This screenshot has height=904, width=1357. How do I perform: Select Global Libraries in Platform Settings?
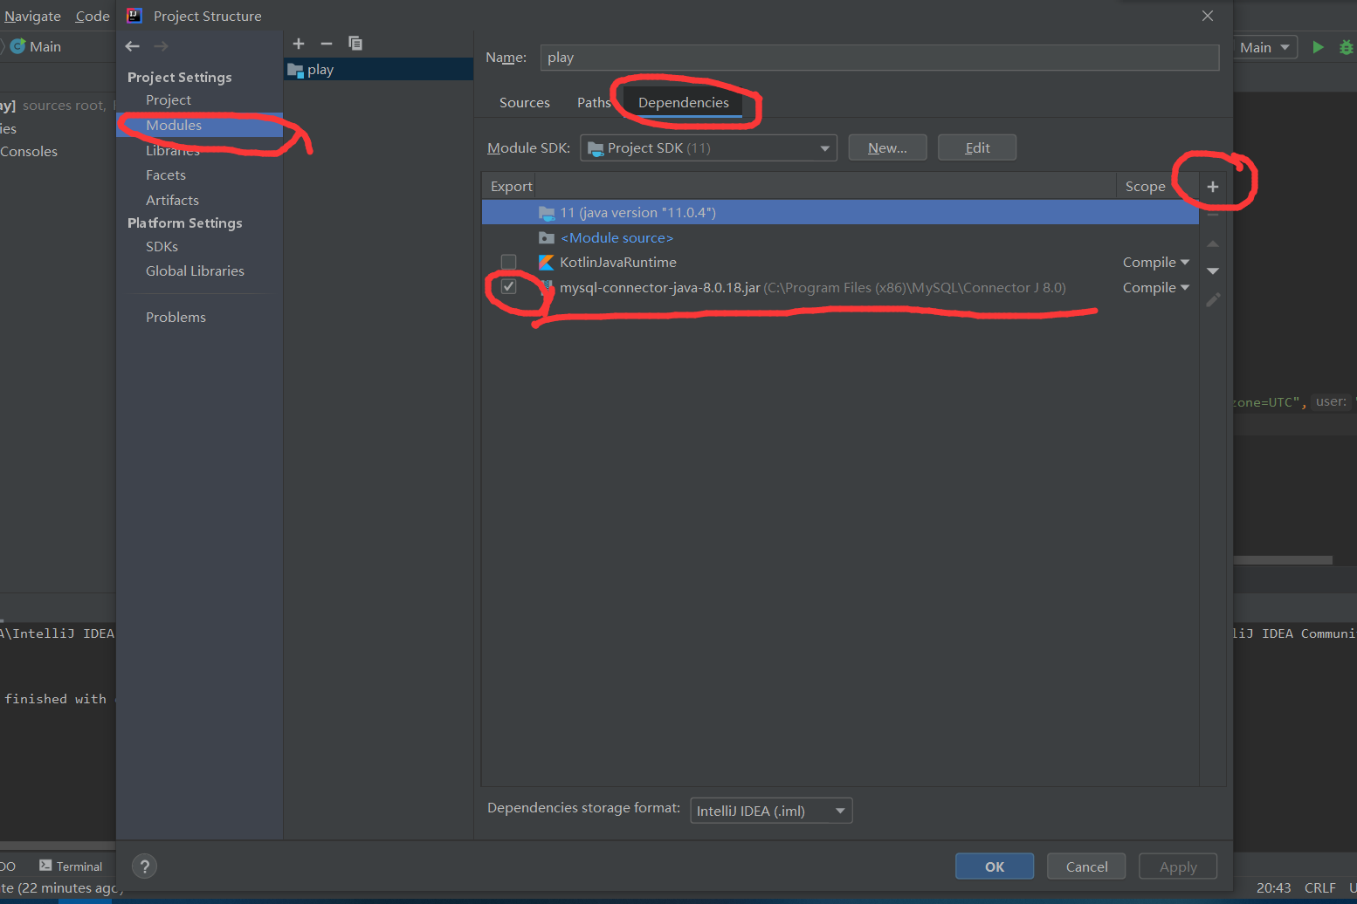(x=195, y=271)
